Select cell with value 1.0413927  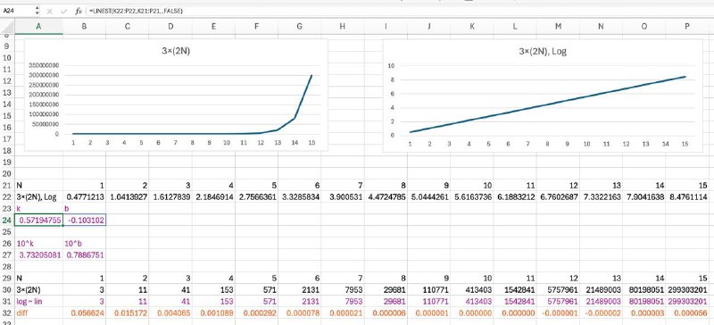click(x=128, y=197)
